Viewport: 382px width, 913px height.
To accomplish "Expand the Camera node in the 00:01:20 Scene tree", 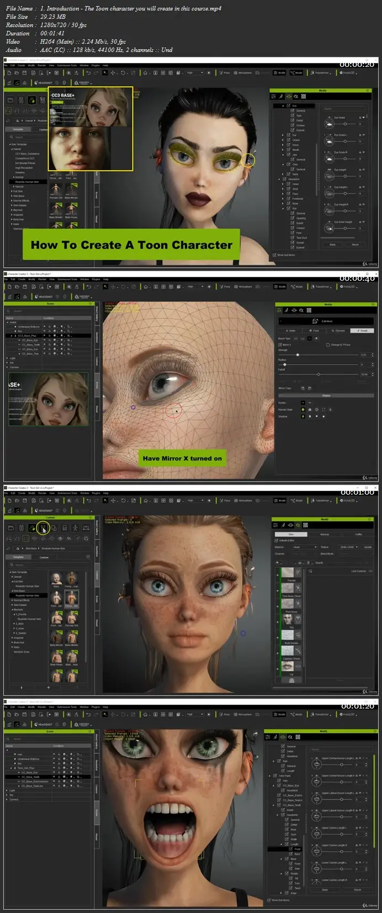I will click(x=7, y=800).
